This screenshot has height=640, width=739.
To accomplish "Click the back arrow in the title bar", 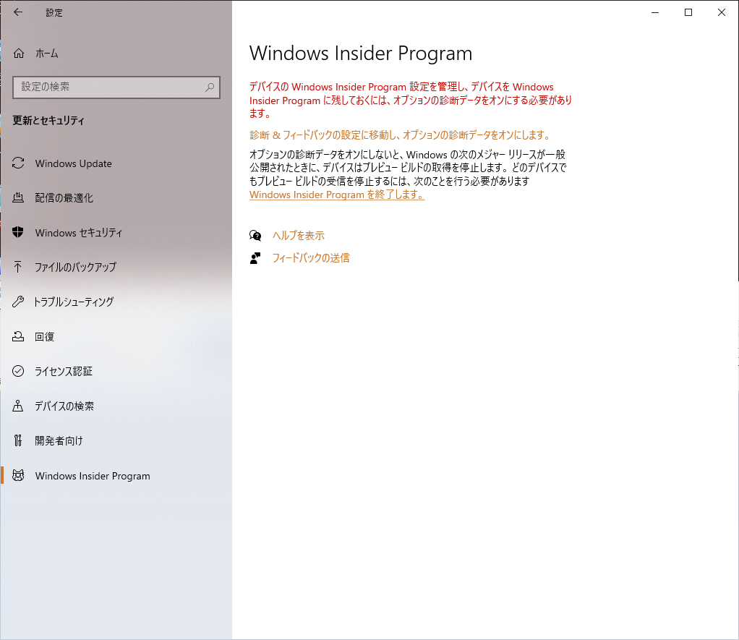I will point(18,12).
